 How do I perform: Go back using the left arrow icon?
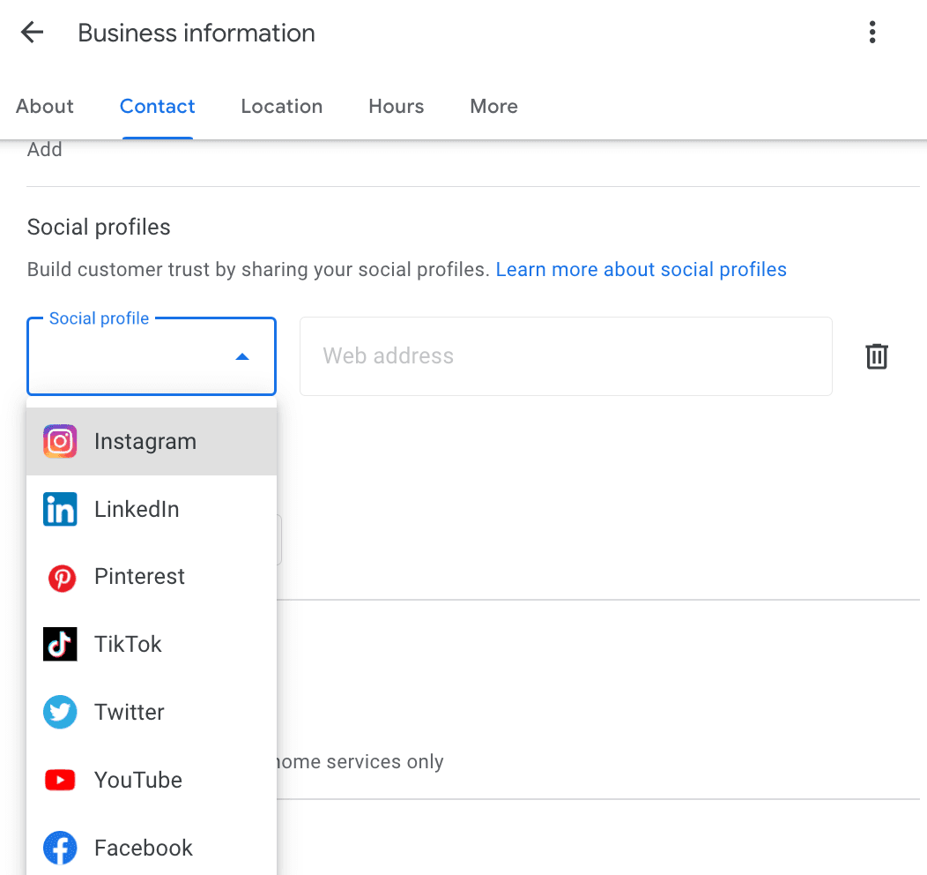coord(32,33)
